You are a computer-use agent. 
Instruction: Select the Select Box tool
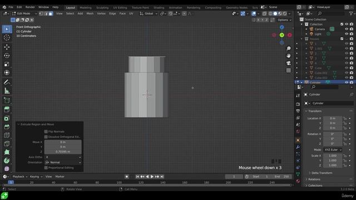pos(7,29)
